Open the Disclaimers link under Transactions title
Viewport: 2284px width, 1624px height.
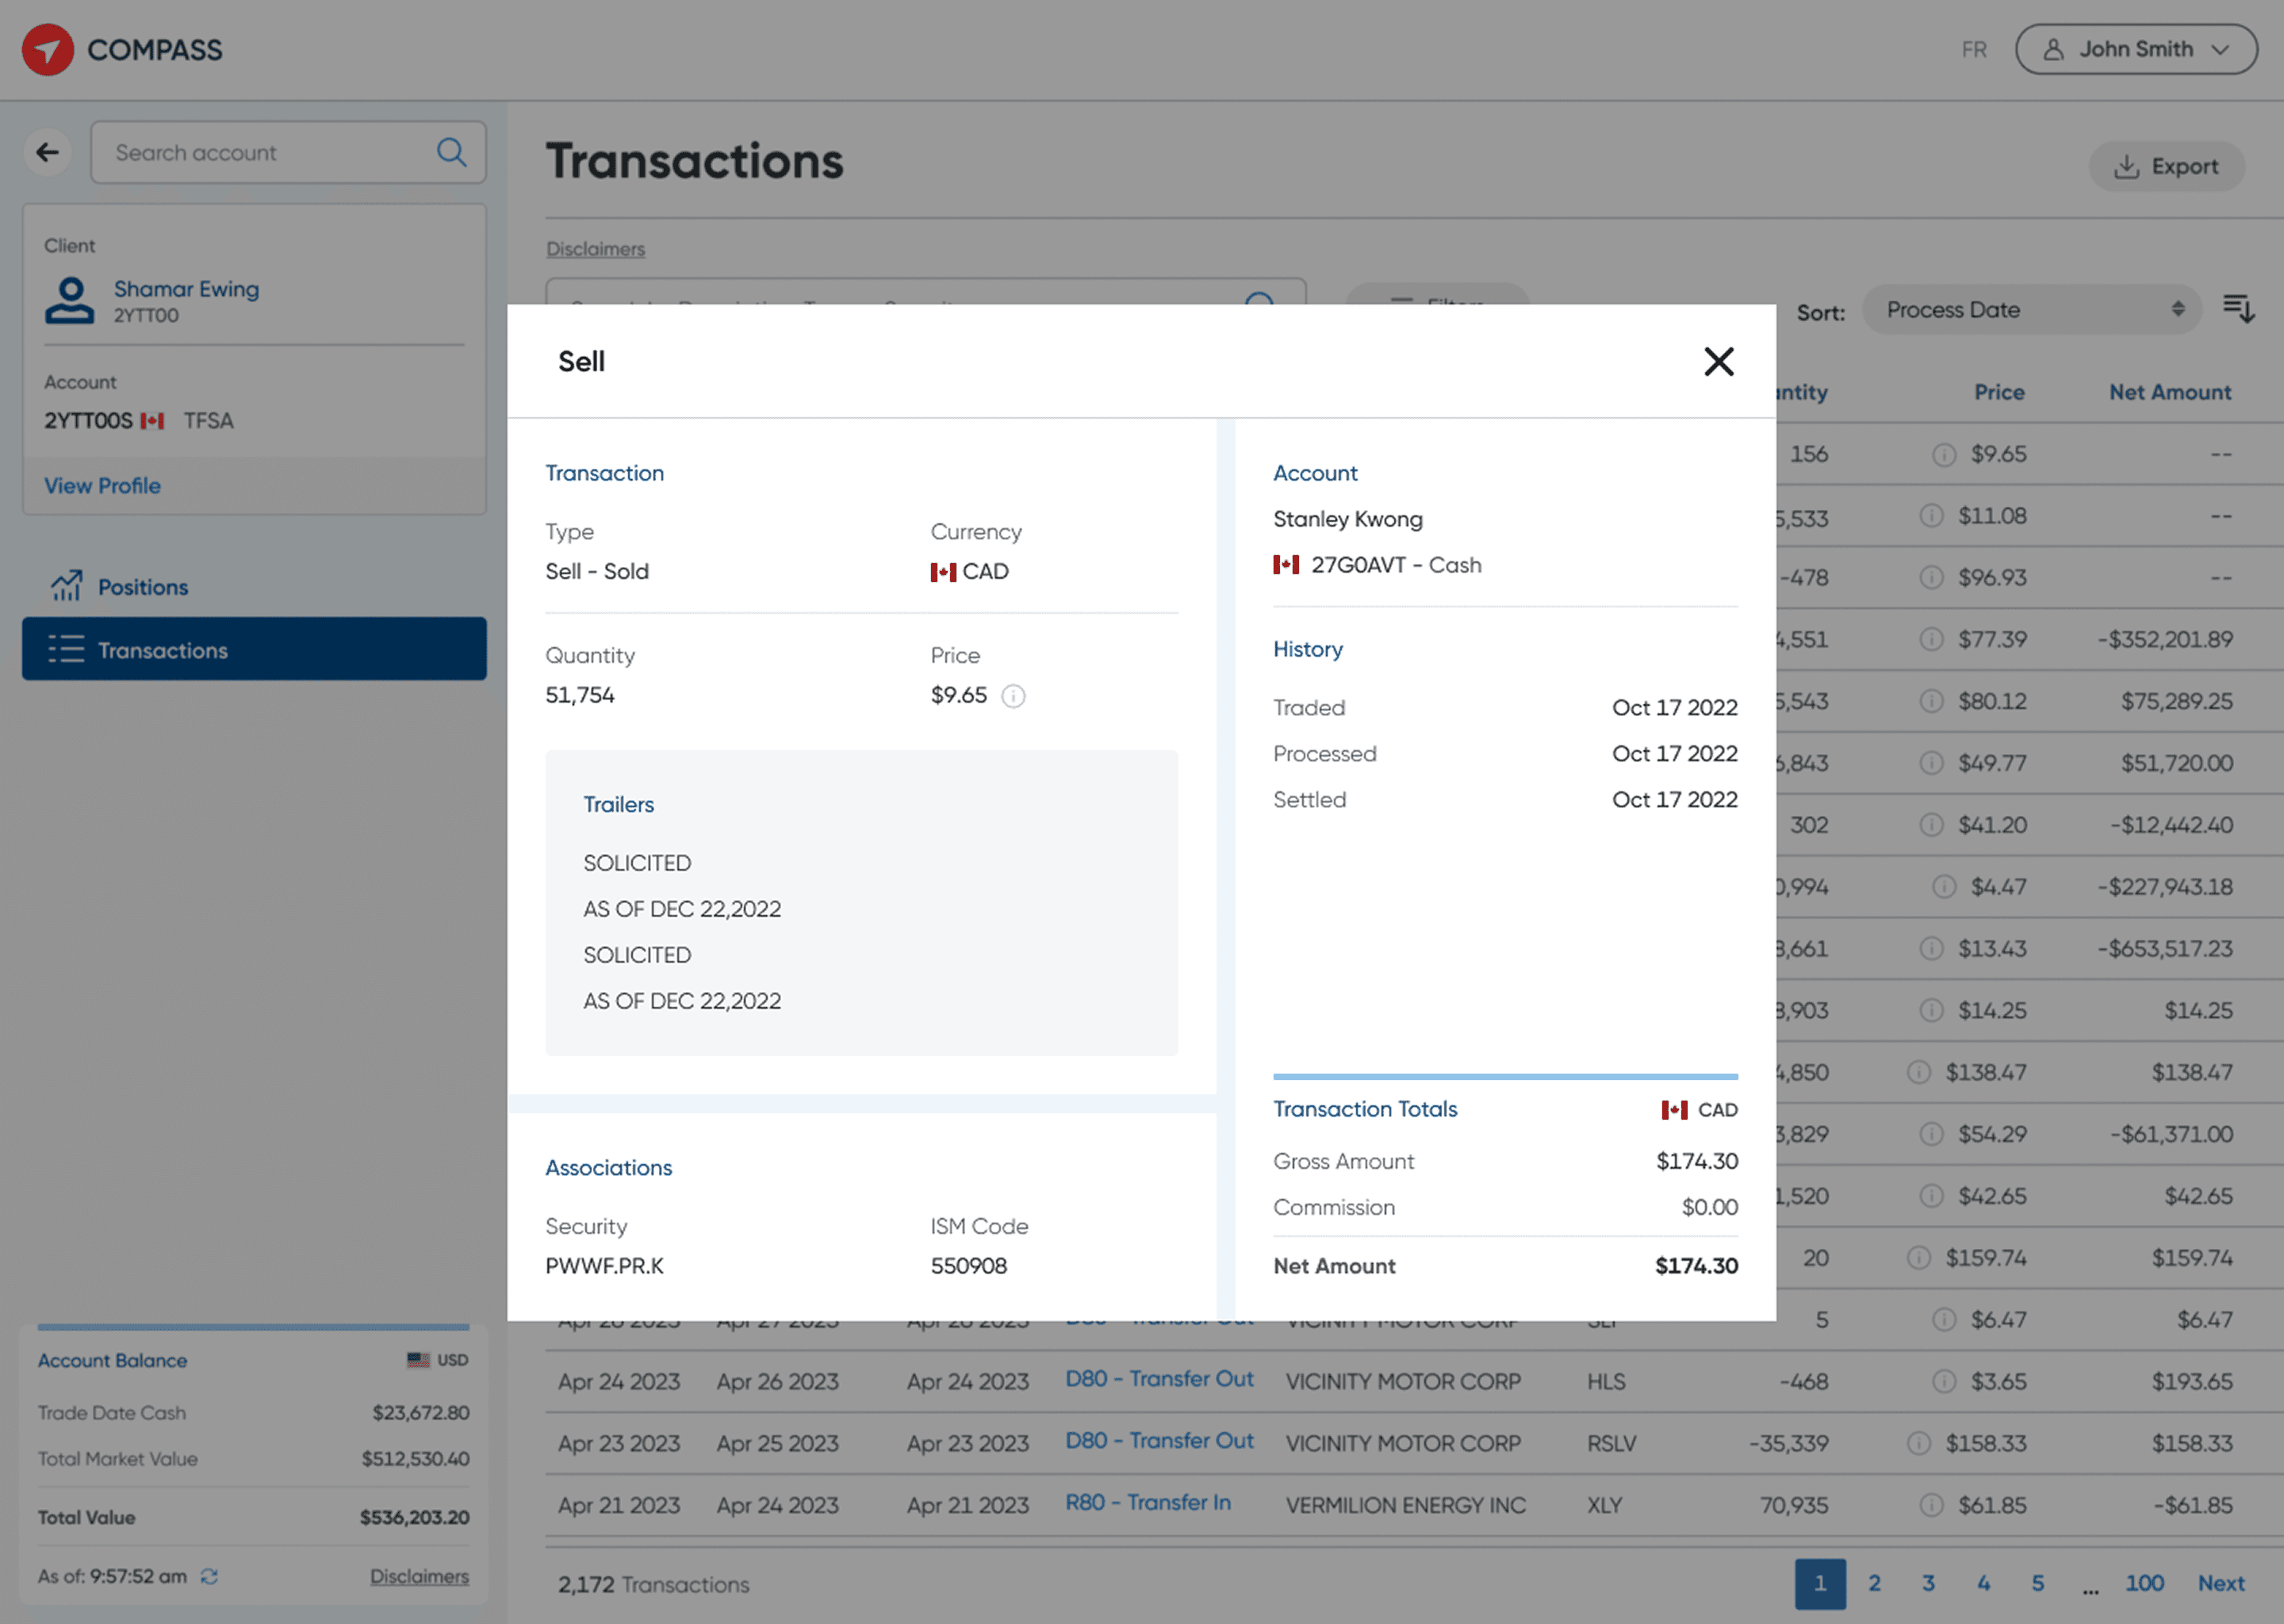(x=595, y=249)
